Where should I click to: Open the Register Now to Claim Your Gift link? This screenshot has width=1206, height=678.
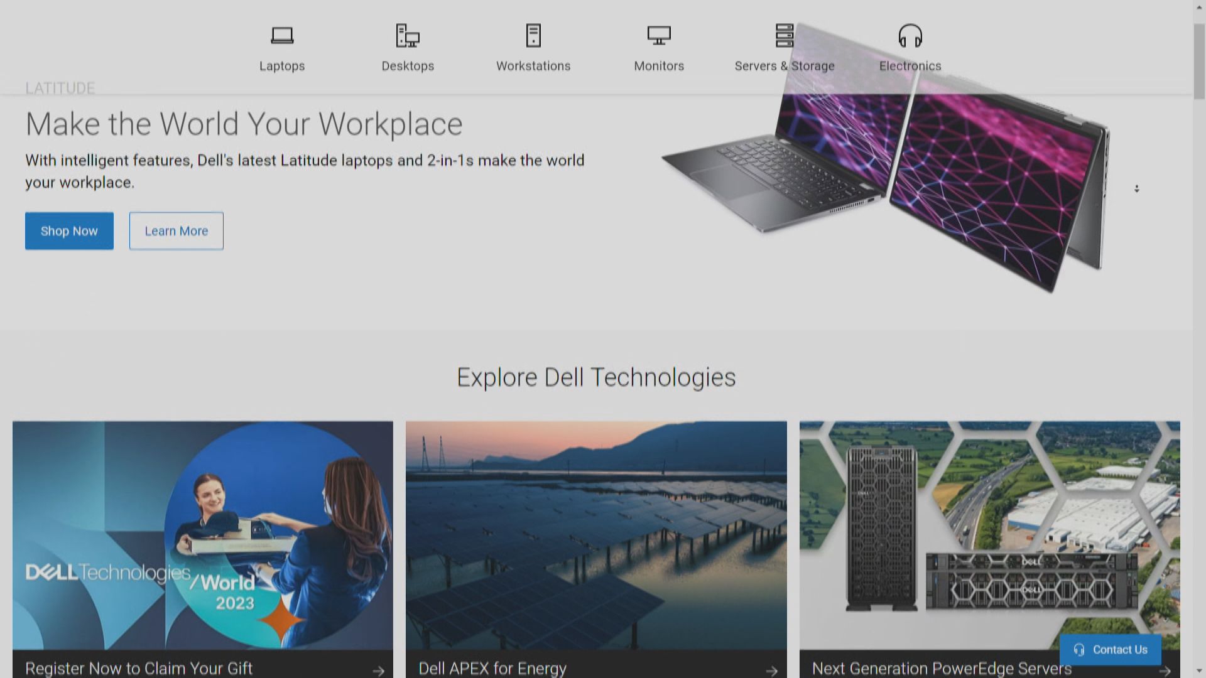coord(139,669)
